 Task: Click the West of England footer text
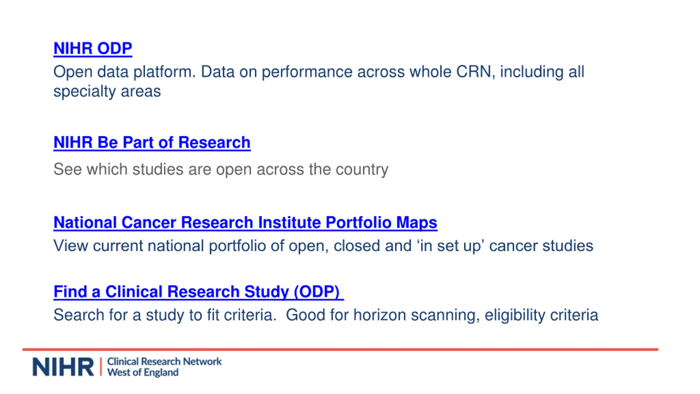tap(143, 372)
